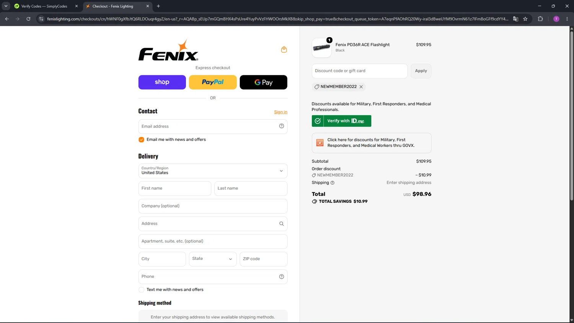Focus the City field
574x323 pixels.
click(x=162, y=259)
